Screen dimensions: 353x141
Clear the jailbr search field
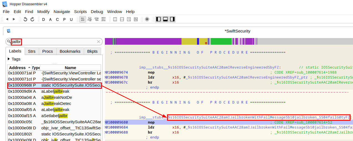(x=98, y=42)
